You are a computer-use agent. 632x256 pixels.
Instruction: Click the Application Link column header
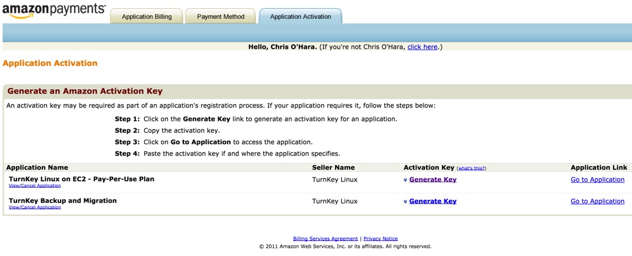point(599,168)
